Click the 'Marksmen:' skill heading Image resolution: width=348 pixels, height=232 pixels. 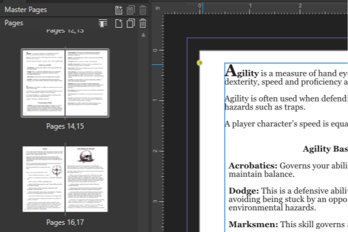coord(253,224)
